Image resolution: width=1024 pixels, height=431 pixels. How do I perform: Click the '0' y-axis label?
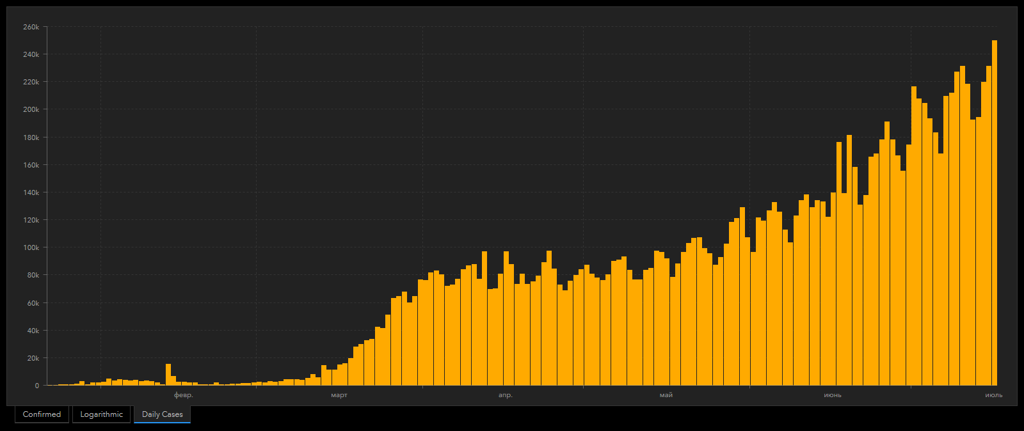(37, 386)
